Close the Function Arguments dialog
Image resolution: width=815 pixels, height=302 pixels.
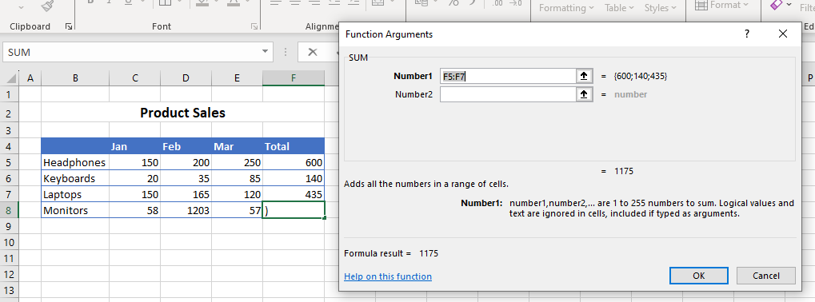[783, 34]
